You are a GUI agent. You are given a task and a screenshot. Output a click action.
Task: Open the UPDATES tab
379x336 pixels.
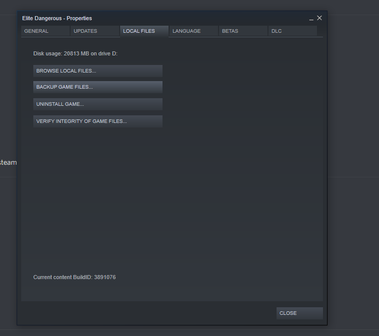pyautogui.click(x=95, y=31)
